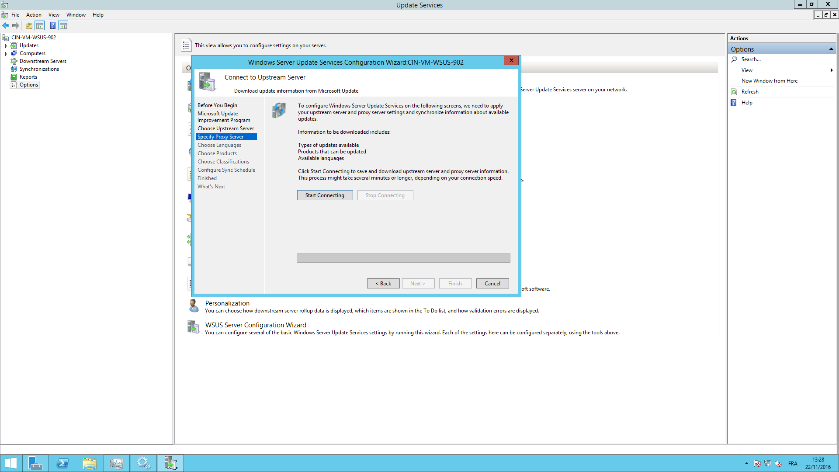Open the View menu in menu bar

[x=54, y=15]
